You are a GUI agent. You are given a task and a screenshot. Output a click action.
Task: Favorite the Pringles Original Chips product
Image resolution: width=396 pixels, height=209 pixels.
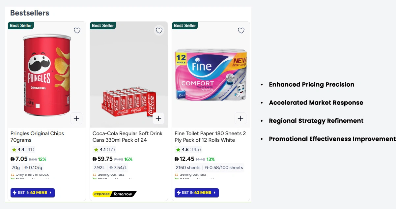[77, 31]
